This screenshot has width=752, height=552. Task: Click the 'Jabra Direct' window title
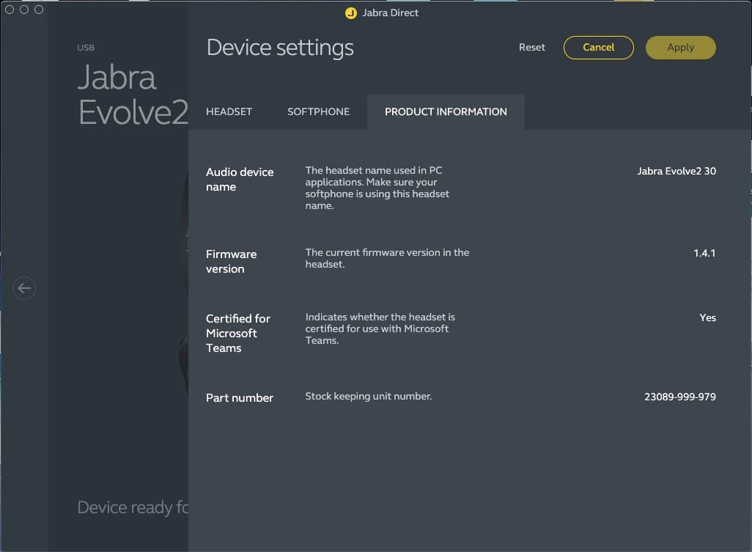(391, 13)
